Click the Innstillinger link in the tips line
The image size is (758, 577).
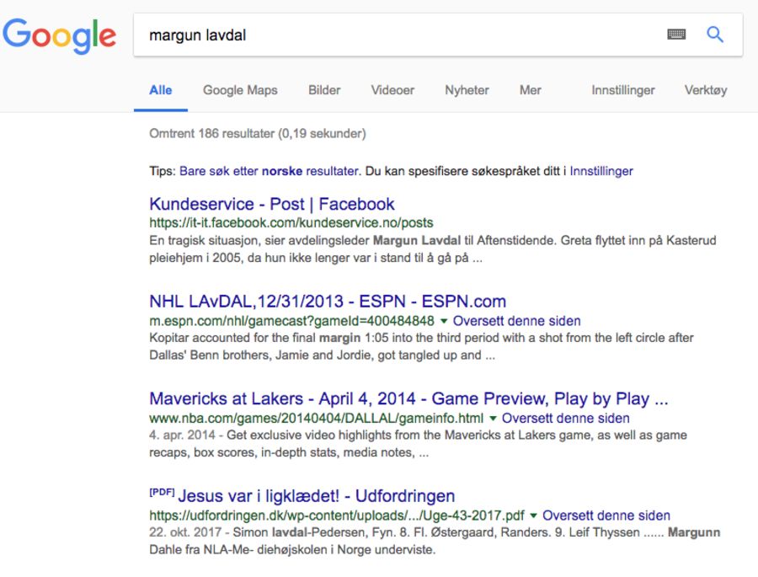pyautogui.click(x=601, y=171)
